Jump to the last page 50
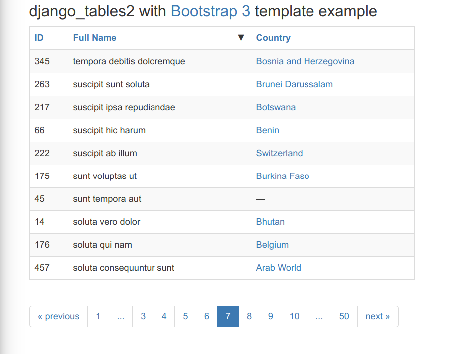Screen dimensions: 461x354 pos(344,316)
